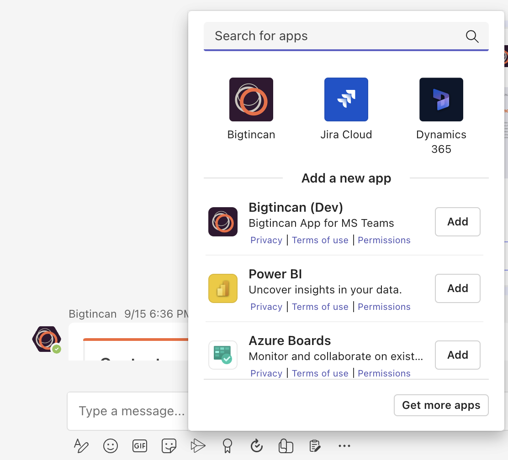Click the Bigtincan (Dev) app logo
Viewport: 508px width, 460px height.
click(x=223, y=222)
